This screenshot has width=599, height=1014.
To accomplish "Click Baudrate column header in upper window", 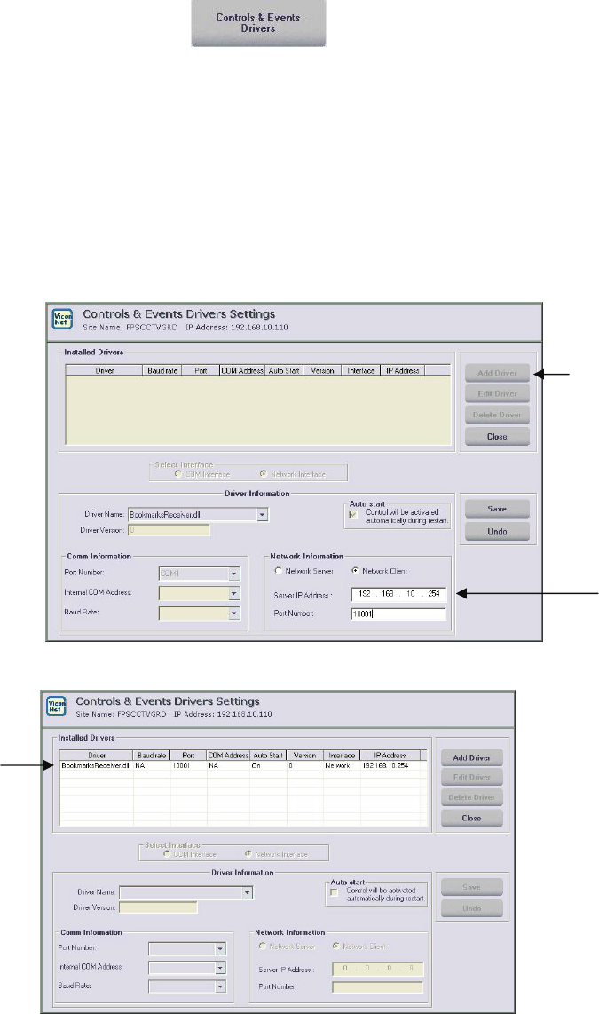I will (x=162, y=370).
